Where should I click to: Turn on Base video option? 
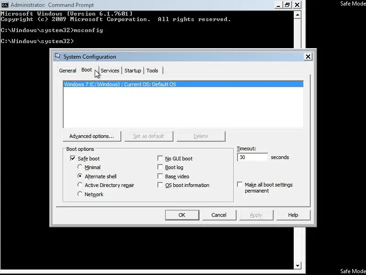point(160,176)
